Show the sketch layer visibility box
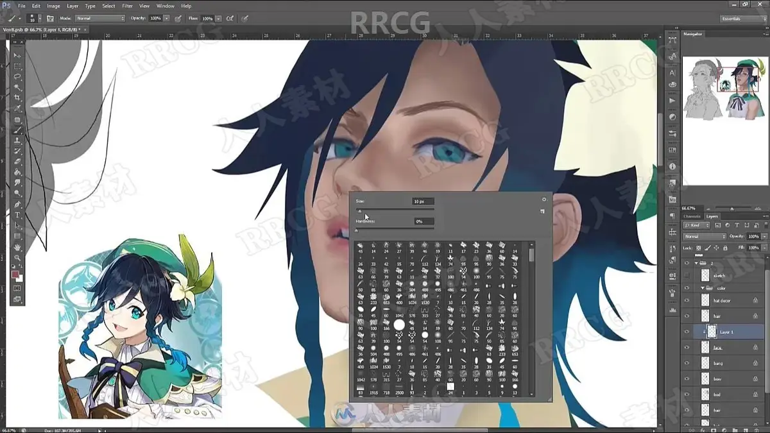 (x=687, y=275)
